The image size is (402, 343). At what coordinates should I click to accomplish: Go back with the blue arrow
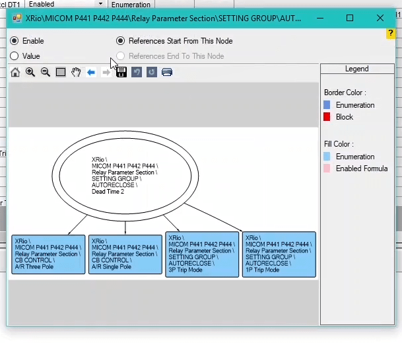point(91,72)
